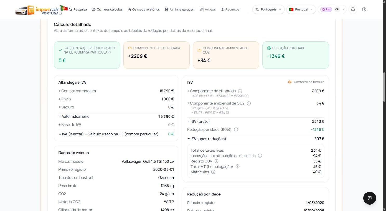This screenshot has width=386, height=211.
Task: Click the cloud icon on CO2 component card
Action: [x=199, y=50]
